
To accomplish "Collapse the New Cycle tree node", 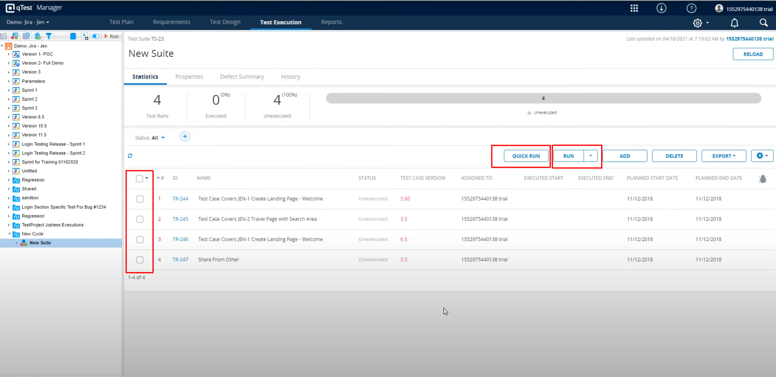I will (10, 234).
